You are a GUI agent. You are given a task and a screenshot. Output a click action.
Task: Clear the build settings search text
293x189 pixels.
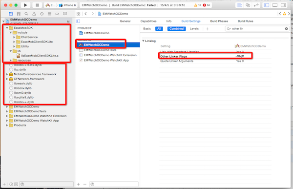point(286,29)
